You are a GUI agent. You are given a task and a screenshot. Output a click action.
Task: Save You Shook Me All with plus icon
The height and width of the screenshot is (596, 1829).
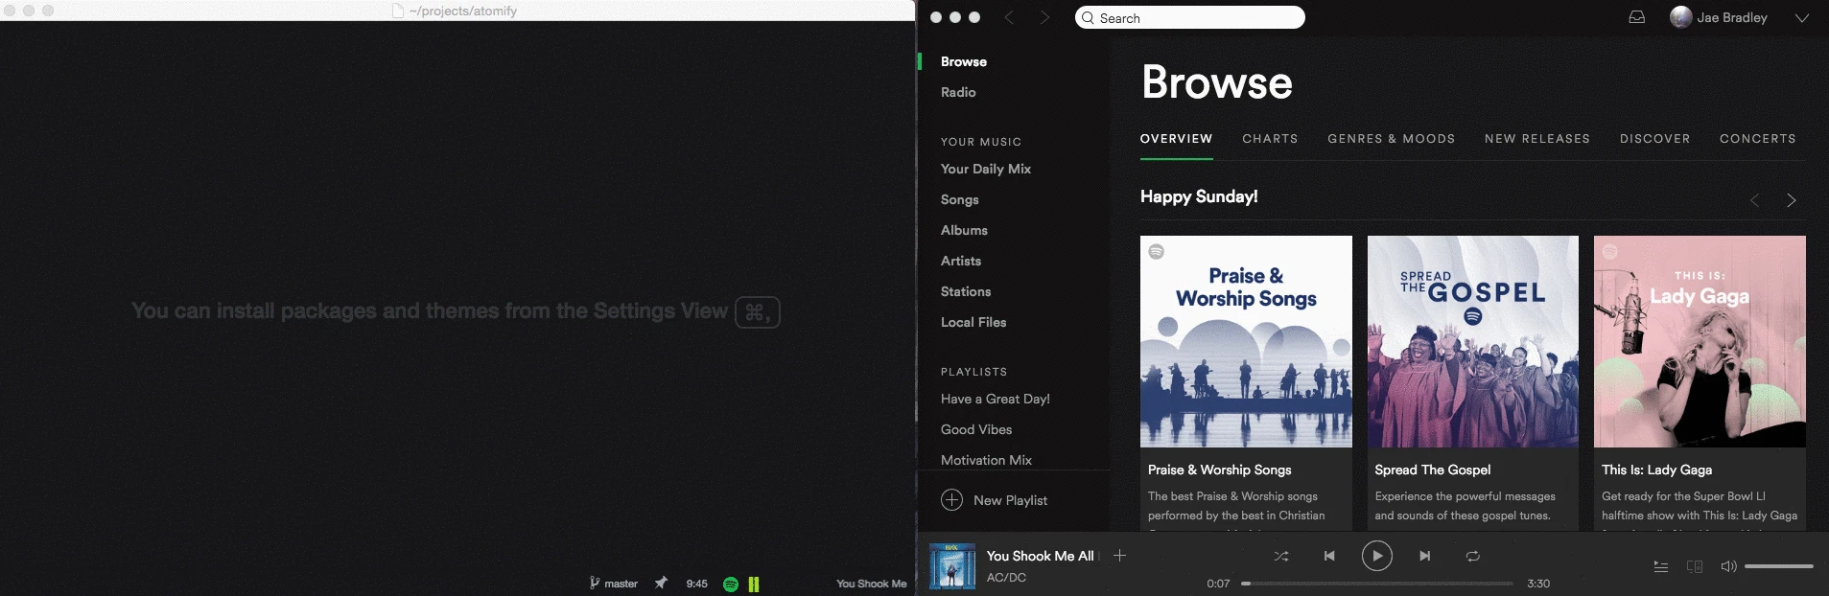[x=1119, y=555]
